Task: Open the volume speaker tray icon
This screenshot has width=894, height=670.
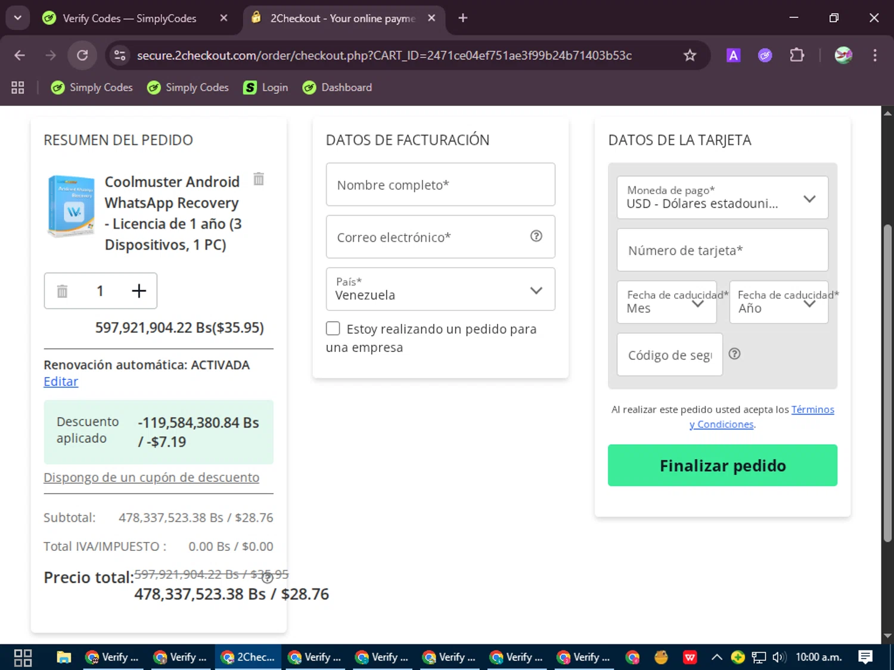Action: (778, 657)
